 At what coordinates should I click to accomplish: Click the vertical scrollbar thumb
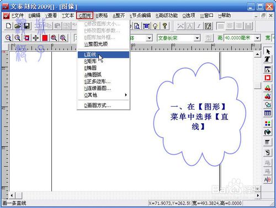point(258,86)
